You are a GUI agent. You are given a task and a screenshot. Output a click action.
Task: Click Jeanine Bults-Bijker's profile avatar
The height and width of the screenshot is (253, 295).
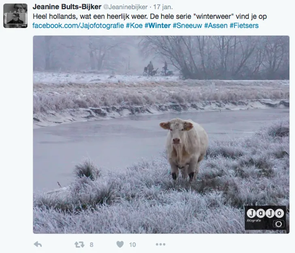pyautogui.click(x=15, y=16)
